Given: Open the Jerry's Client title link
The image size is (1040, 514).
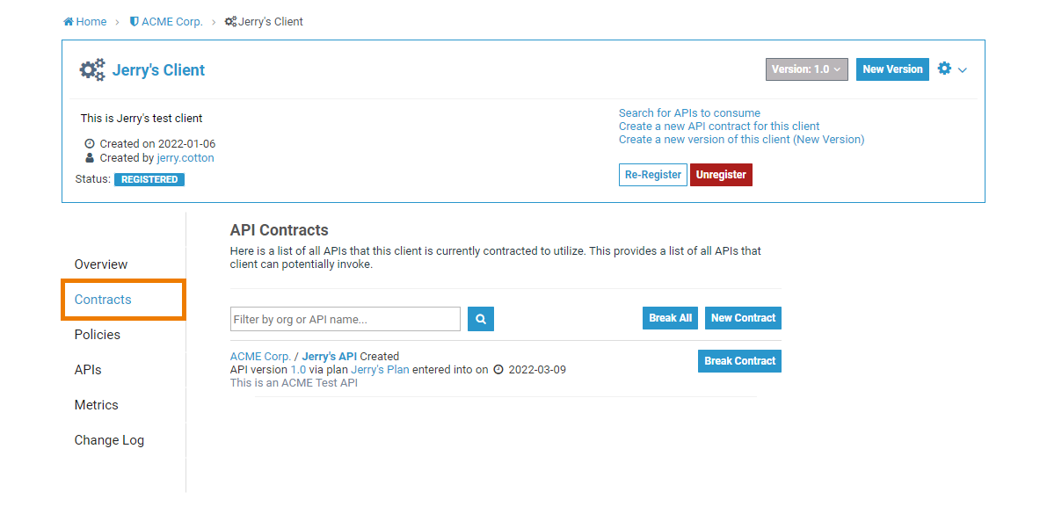Looking at the screenshot, I should point(158,70).
